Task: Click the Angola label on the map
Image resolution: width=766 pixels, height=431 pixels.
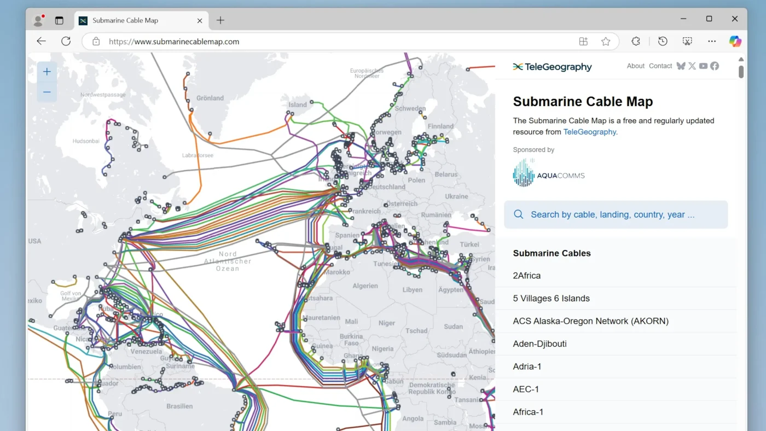Action: pyautogui.click(x=413, y=419)
